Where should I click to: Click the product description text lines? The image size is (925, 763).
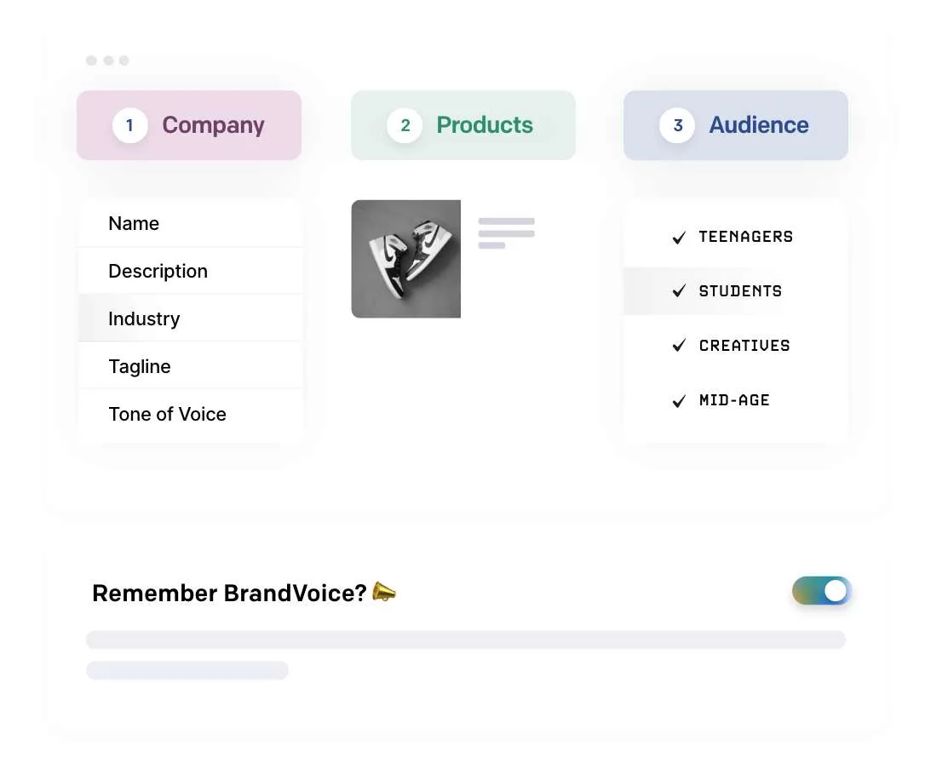pos(506,233)
